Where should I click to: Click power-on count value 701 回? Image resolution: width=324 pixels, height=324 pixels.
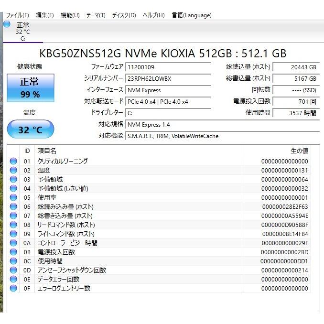tap(296, 101)
